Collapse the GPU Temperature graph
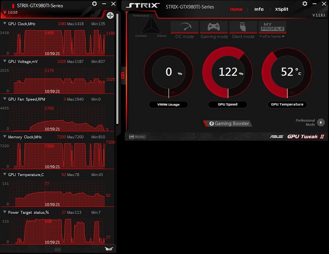Screen dimensions: 329x254 click(x=5, y=174)
